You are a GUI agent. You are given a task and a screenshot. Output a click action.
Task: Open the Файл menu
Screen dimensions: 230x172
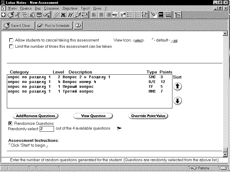[12, 8]
